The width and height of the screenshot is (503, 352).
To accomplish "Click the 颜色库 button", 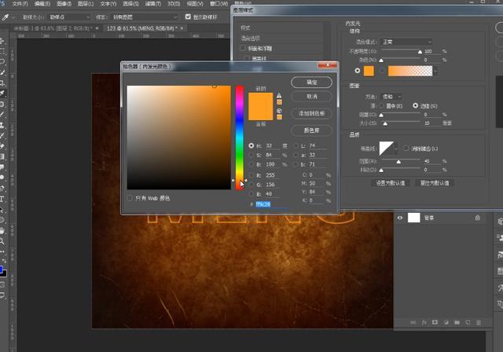I will coord(311,130).
